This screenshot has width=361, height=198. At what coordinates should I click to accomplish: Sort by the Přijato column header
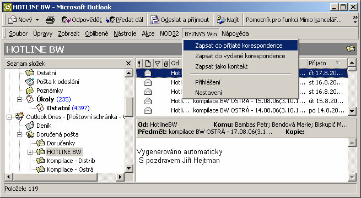pos(327,63)
